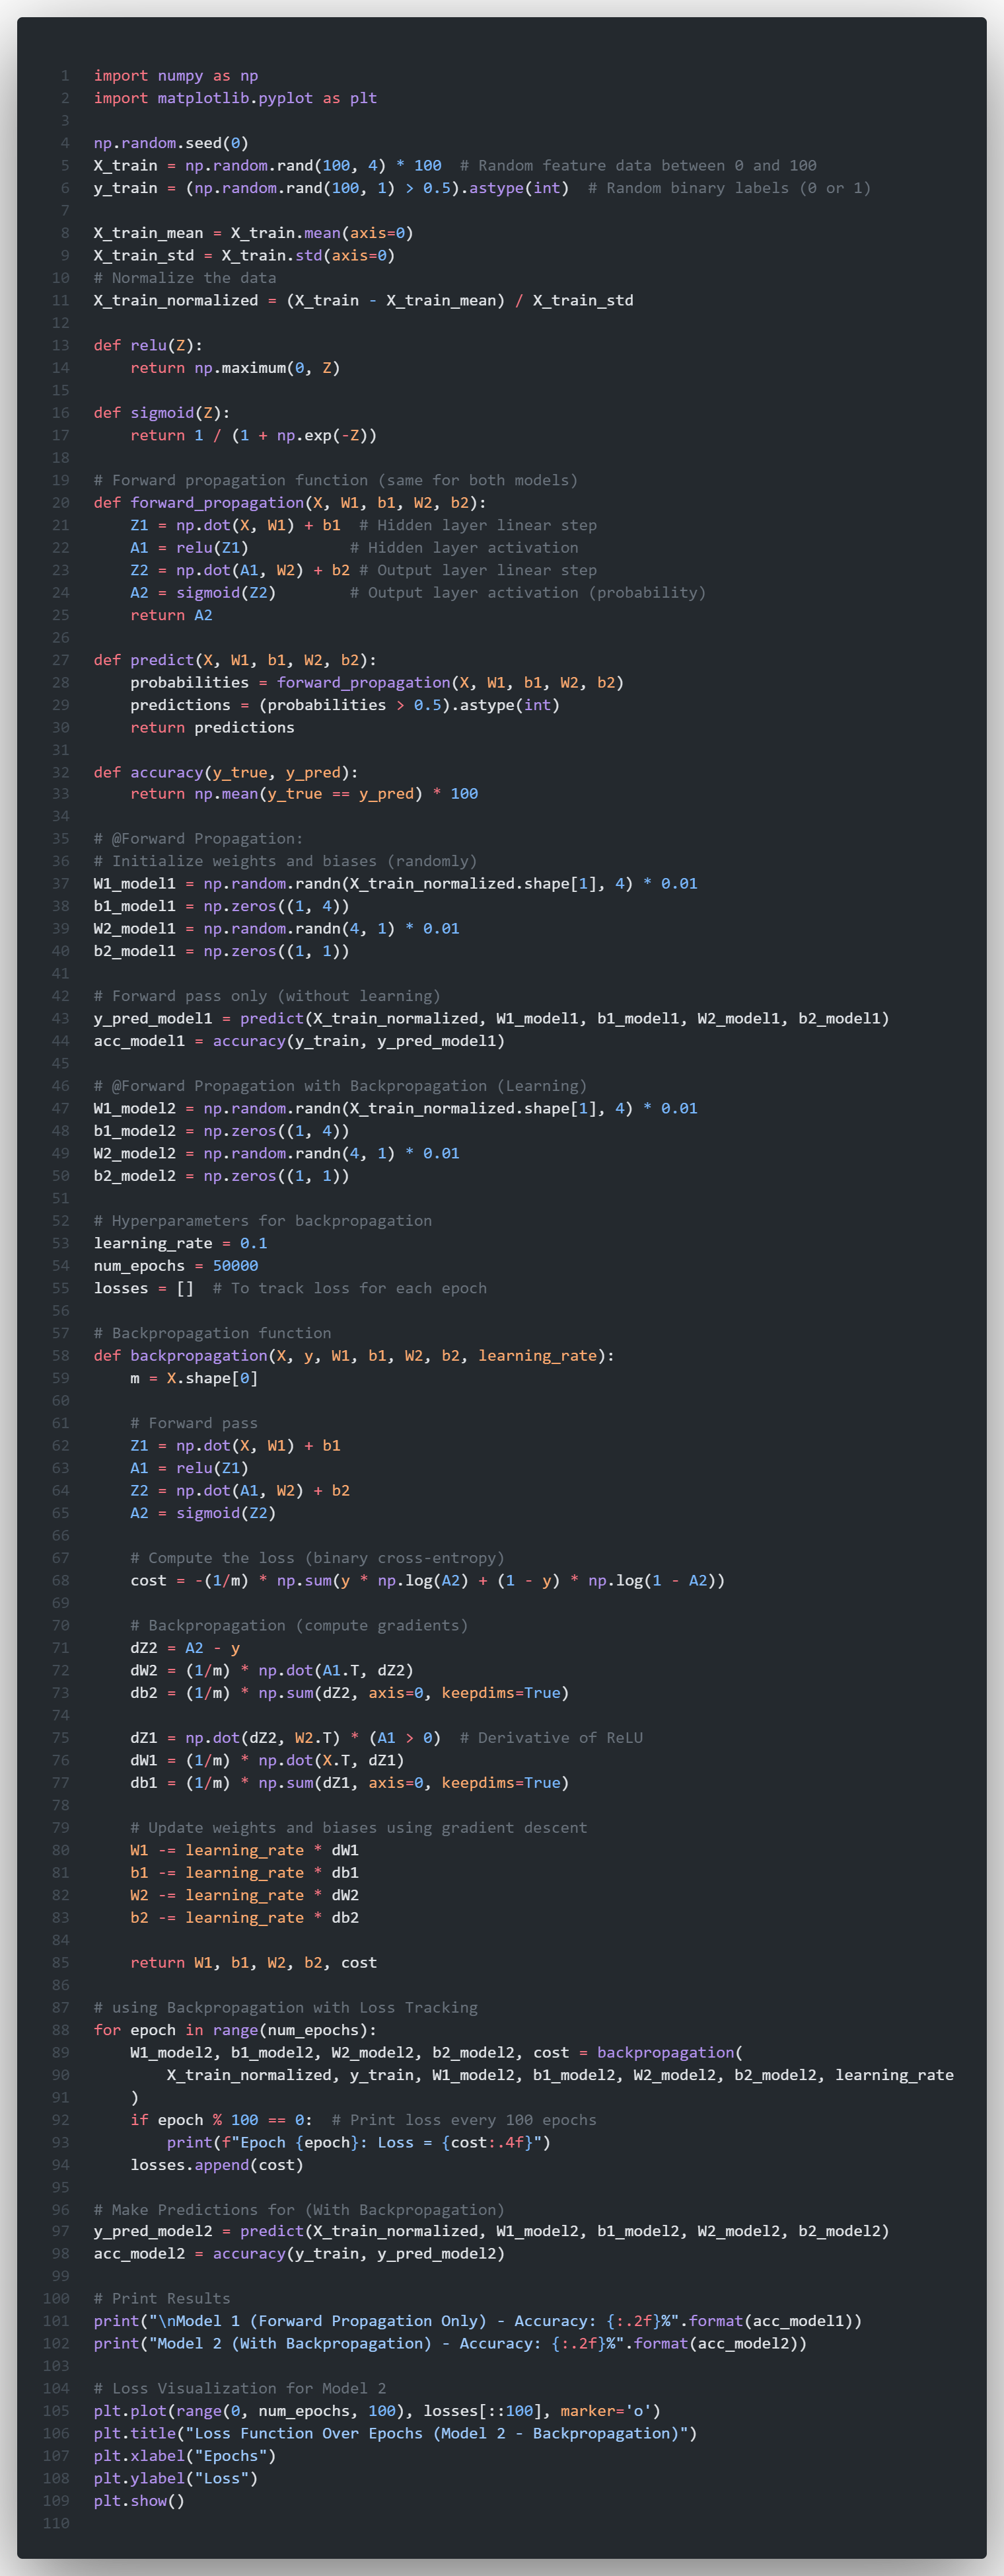Viewport: 1004px width, 2576px height.
Task: Click the 'losses = []' assignment
Action: point(144,1289)
